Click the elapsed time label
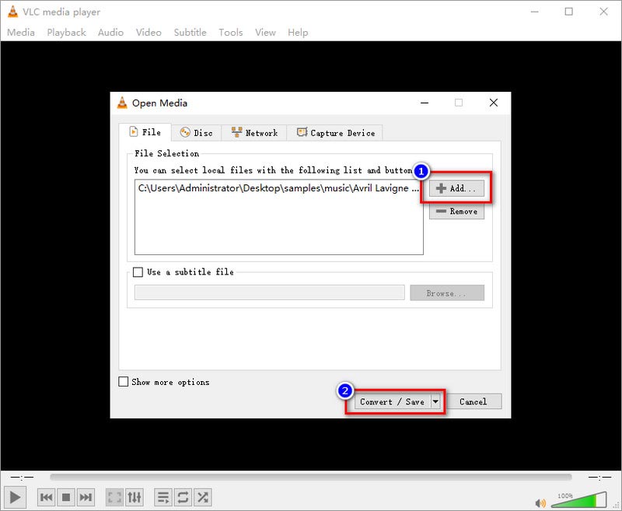This screenshot has height=511, width=622. coord(22,477)
